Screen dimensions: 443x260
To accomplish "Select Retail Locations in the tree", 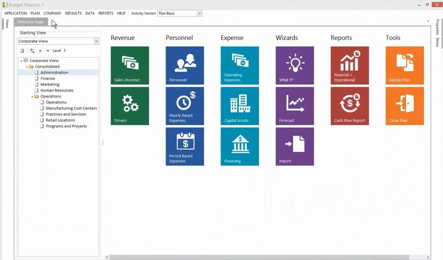I will pyautogui.click(x=60, y=120).
